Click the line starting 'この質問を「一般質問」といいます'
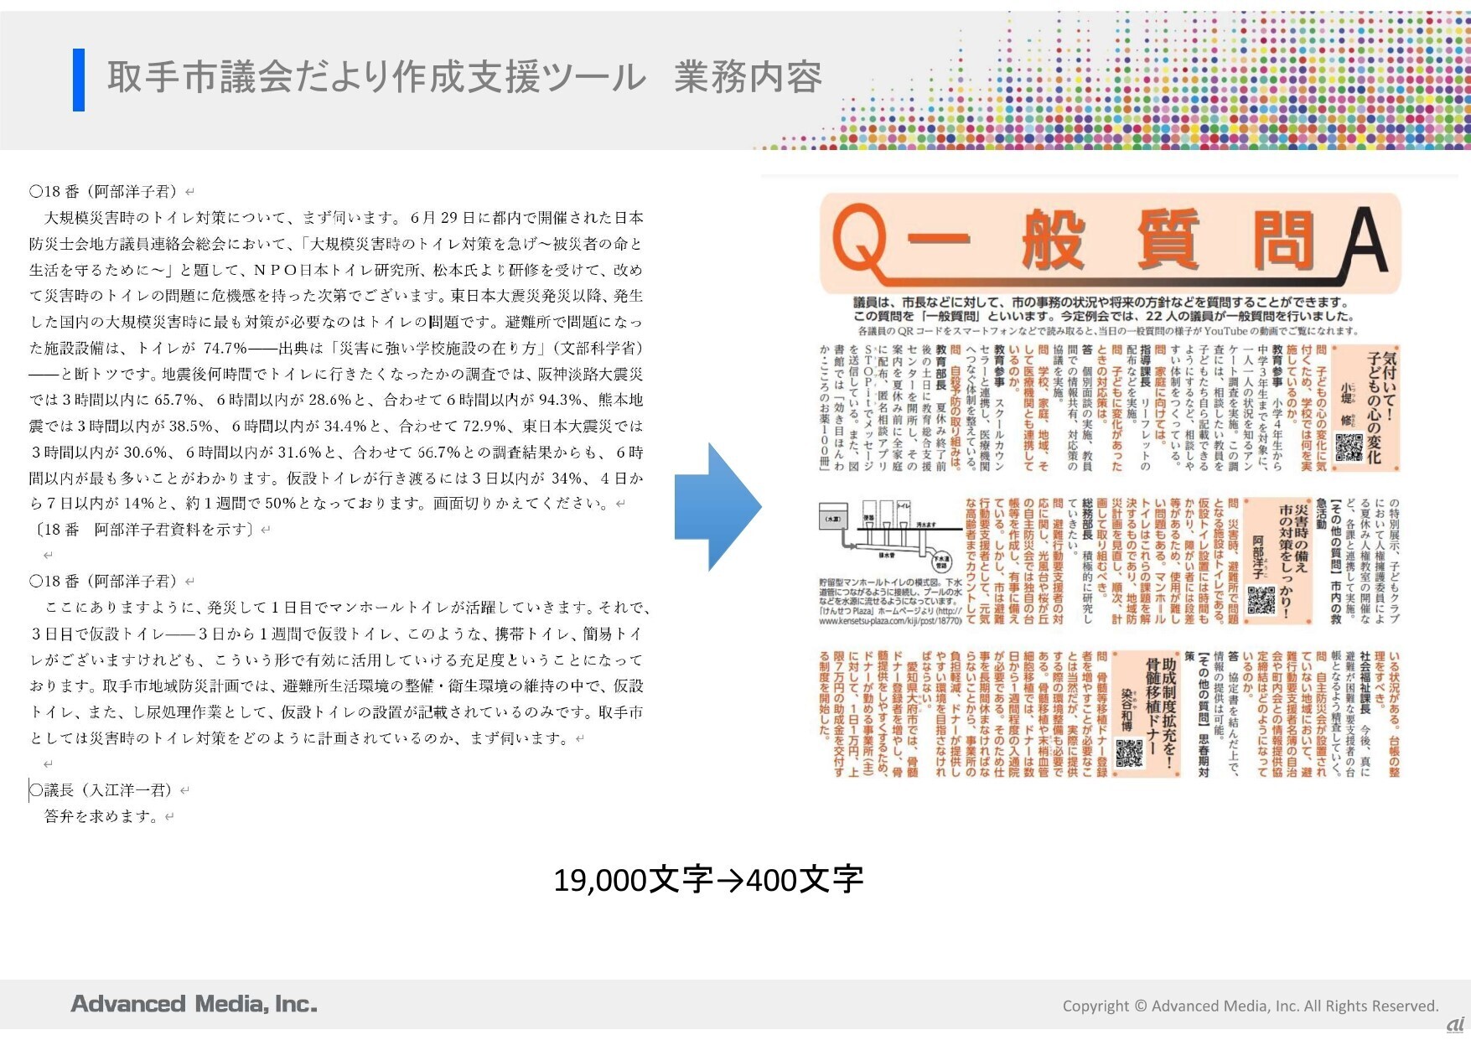 1104,317
